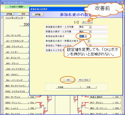The width and height of the screenshot is (125, 115).
Task: Click the 説明書 toolbar button in main window
Action: 9,14
